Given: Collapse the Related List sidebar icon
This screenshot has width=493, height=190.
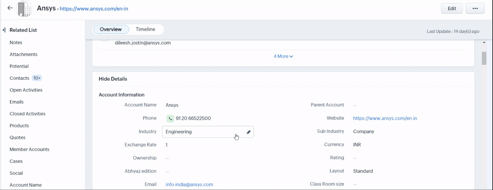Looking at the screenshot, I should 4,30.
